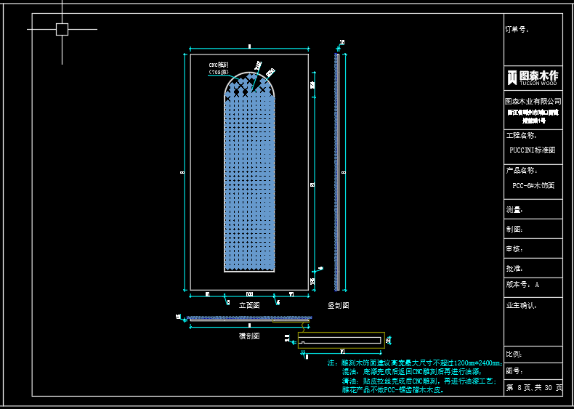Viewport: 574px width, 409px height.
Task: Click the 立面图 view label
Action: pos(249,306)
